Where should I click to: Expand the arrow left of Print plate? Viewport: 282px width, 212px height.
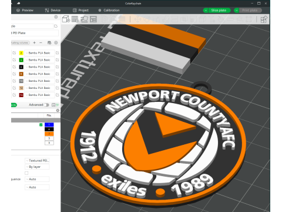click(x=237, y=10)
